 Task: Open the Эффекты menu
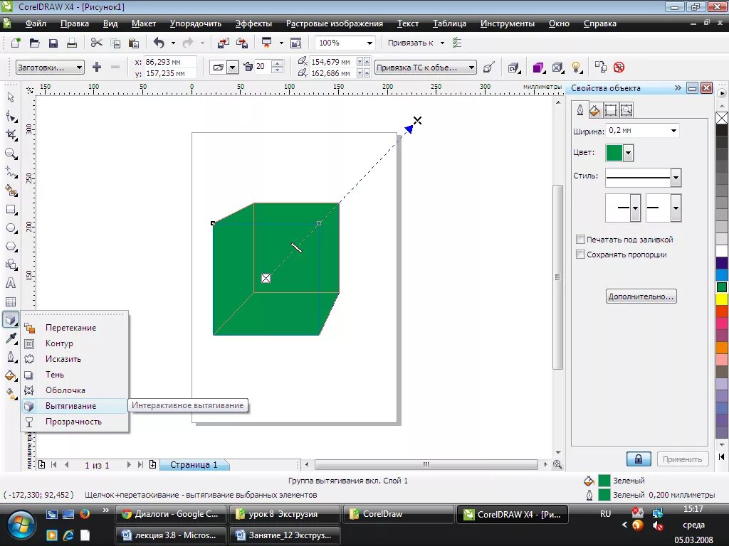253,23
